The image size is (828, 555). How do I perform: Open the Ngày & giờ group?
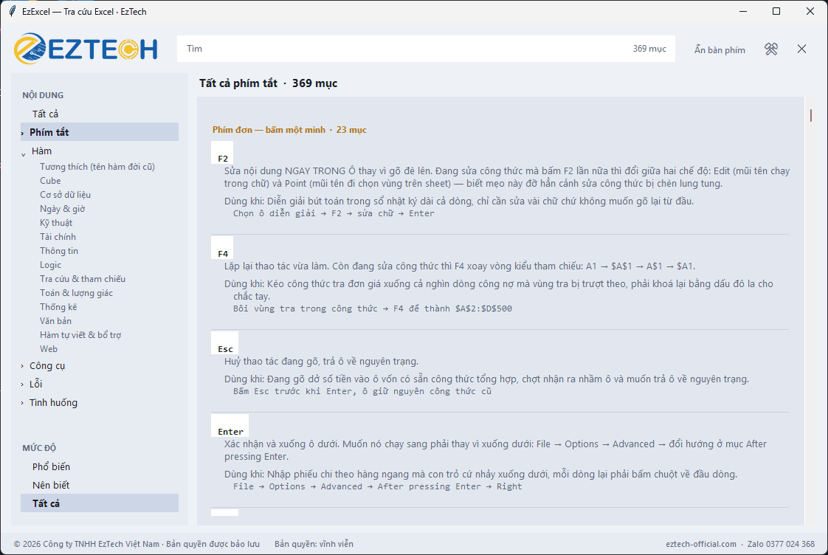point(62,209)
